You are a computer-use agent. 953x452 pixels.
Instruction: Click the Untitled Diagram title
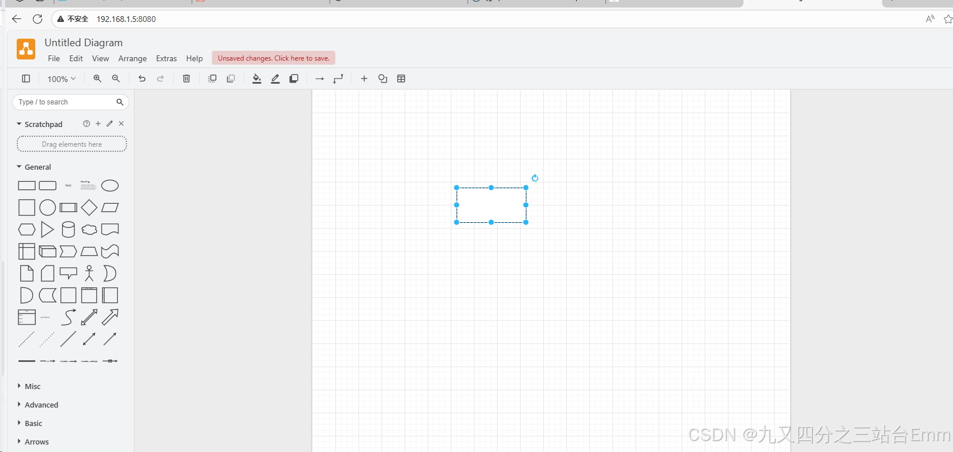click(84, 43)
